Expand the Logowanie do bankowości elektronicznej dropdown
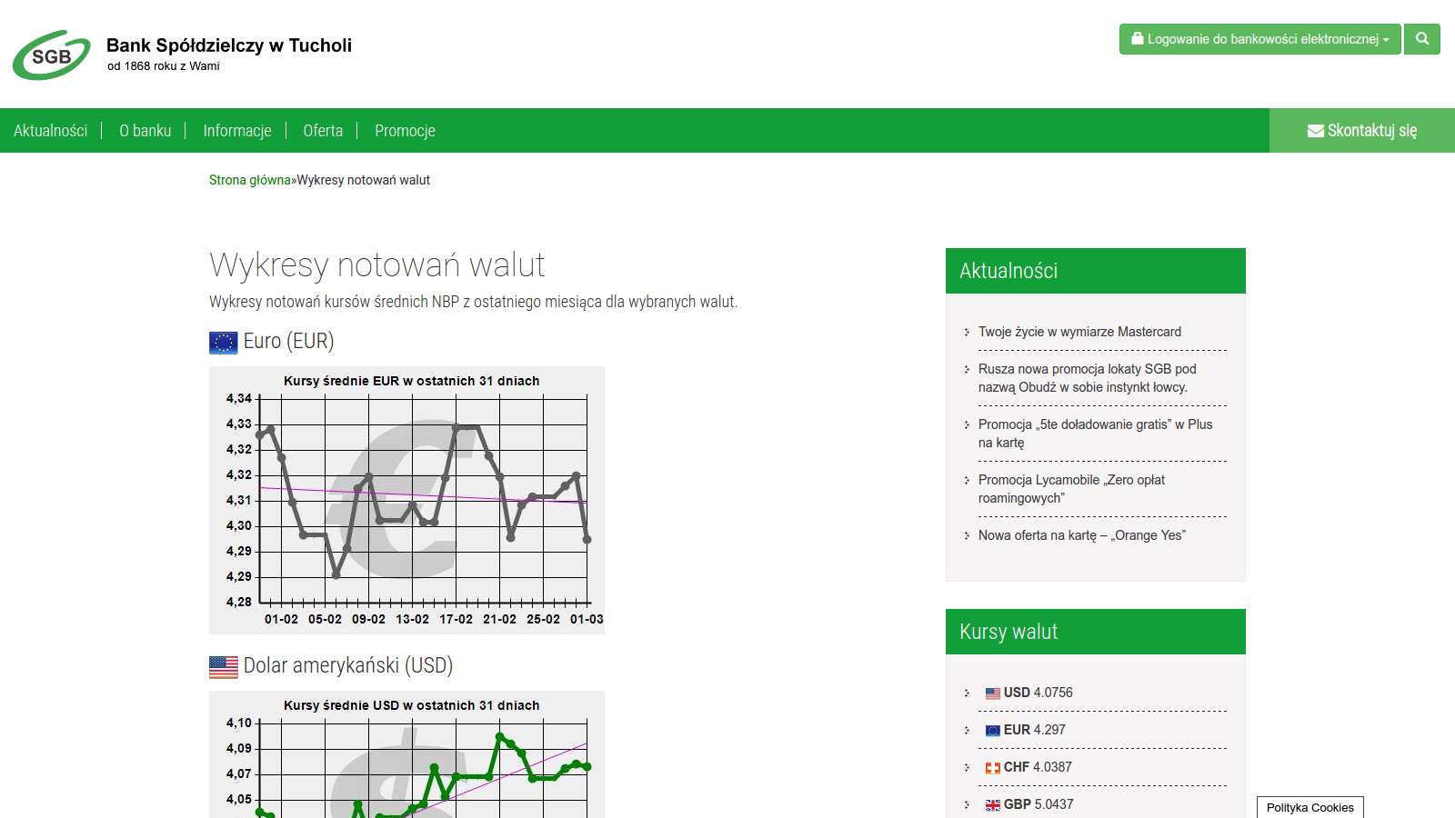This screenshot has width=1455, height=818. click(1259, 39)
